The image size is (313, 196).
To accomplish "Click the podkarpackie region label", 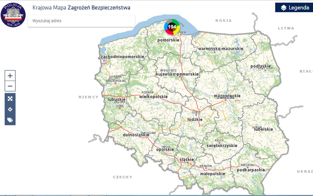I will tap(251, 170).
